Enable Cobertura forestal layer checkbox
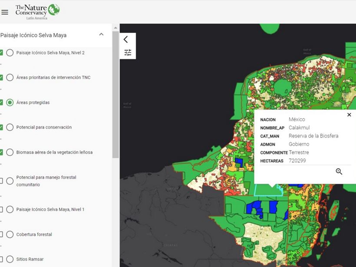 tap(1, 234)
